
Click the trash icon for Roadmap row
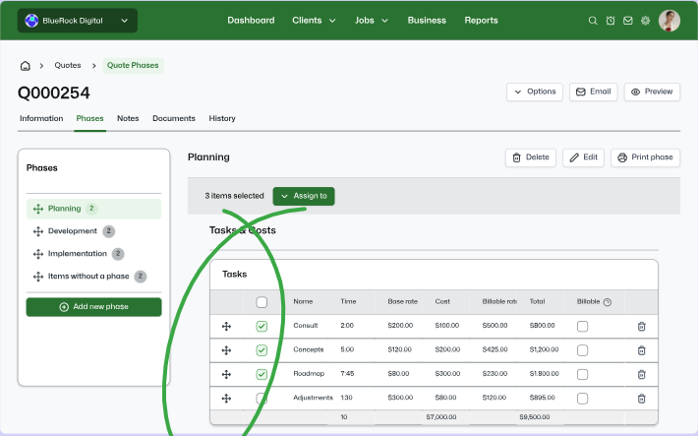(x=642, y=374)
